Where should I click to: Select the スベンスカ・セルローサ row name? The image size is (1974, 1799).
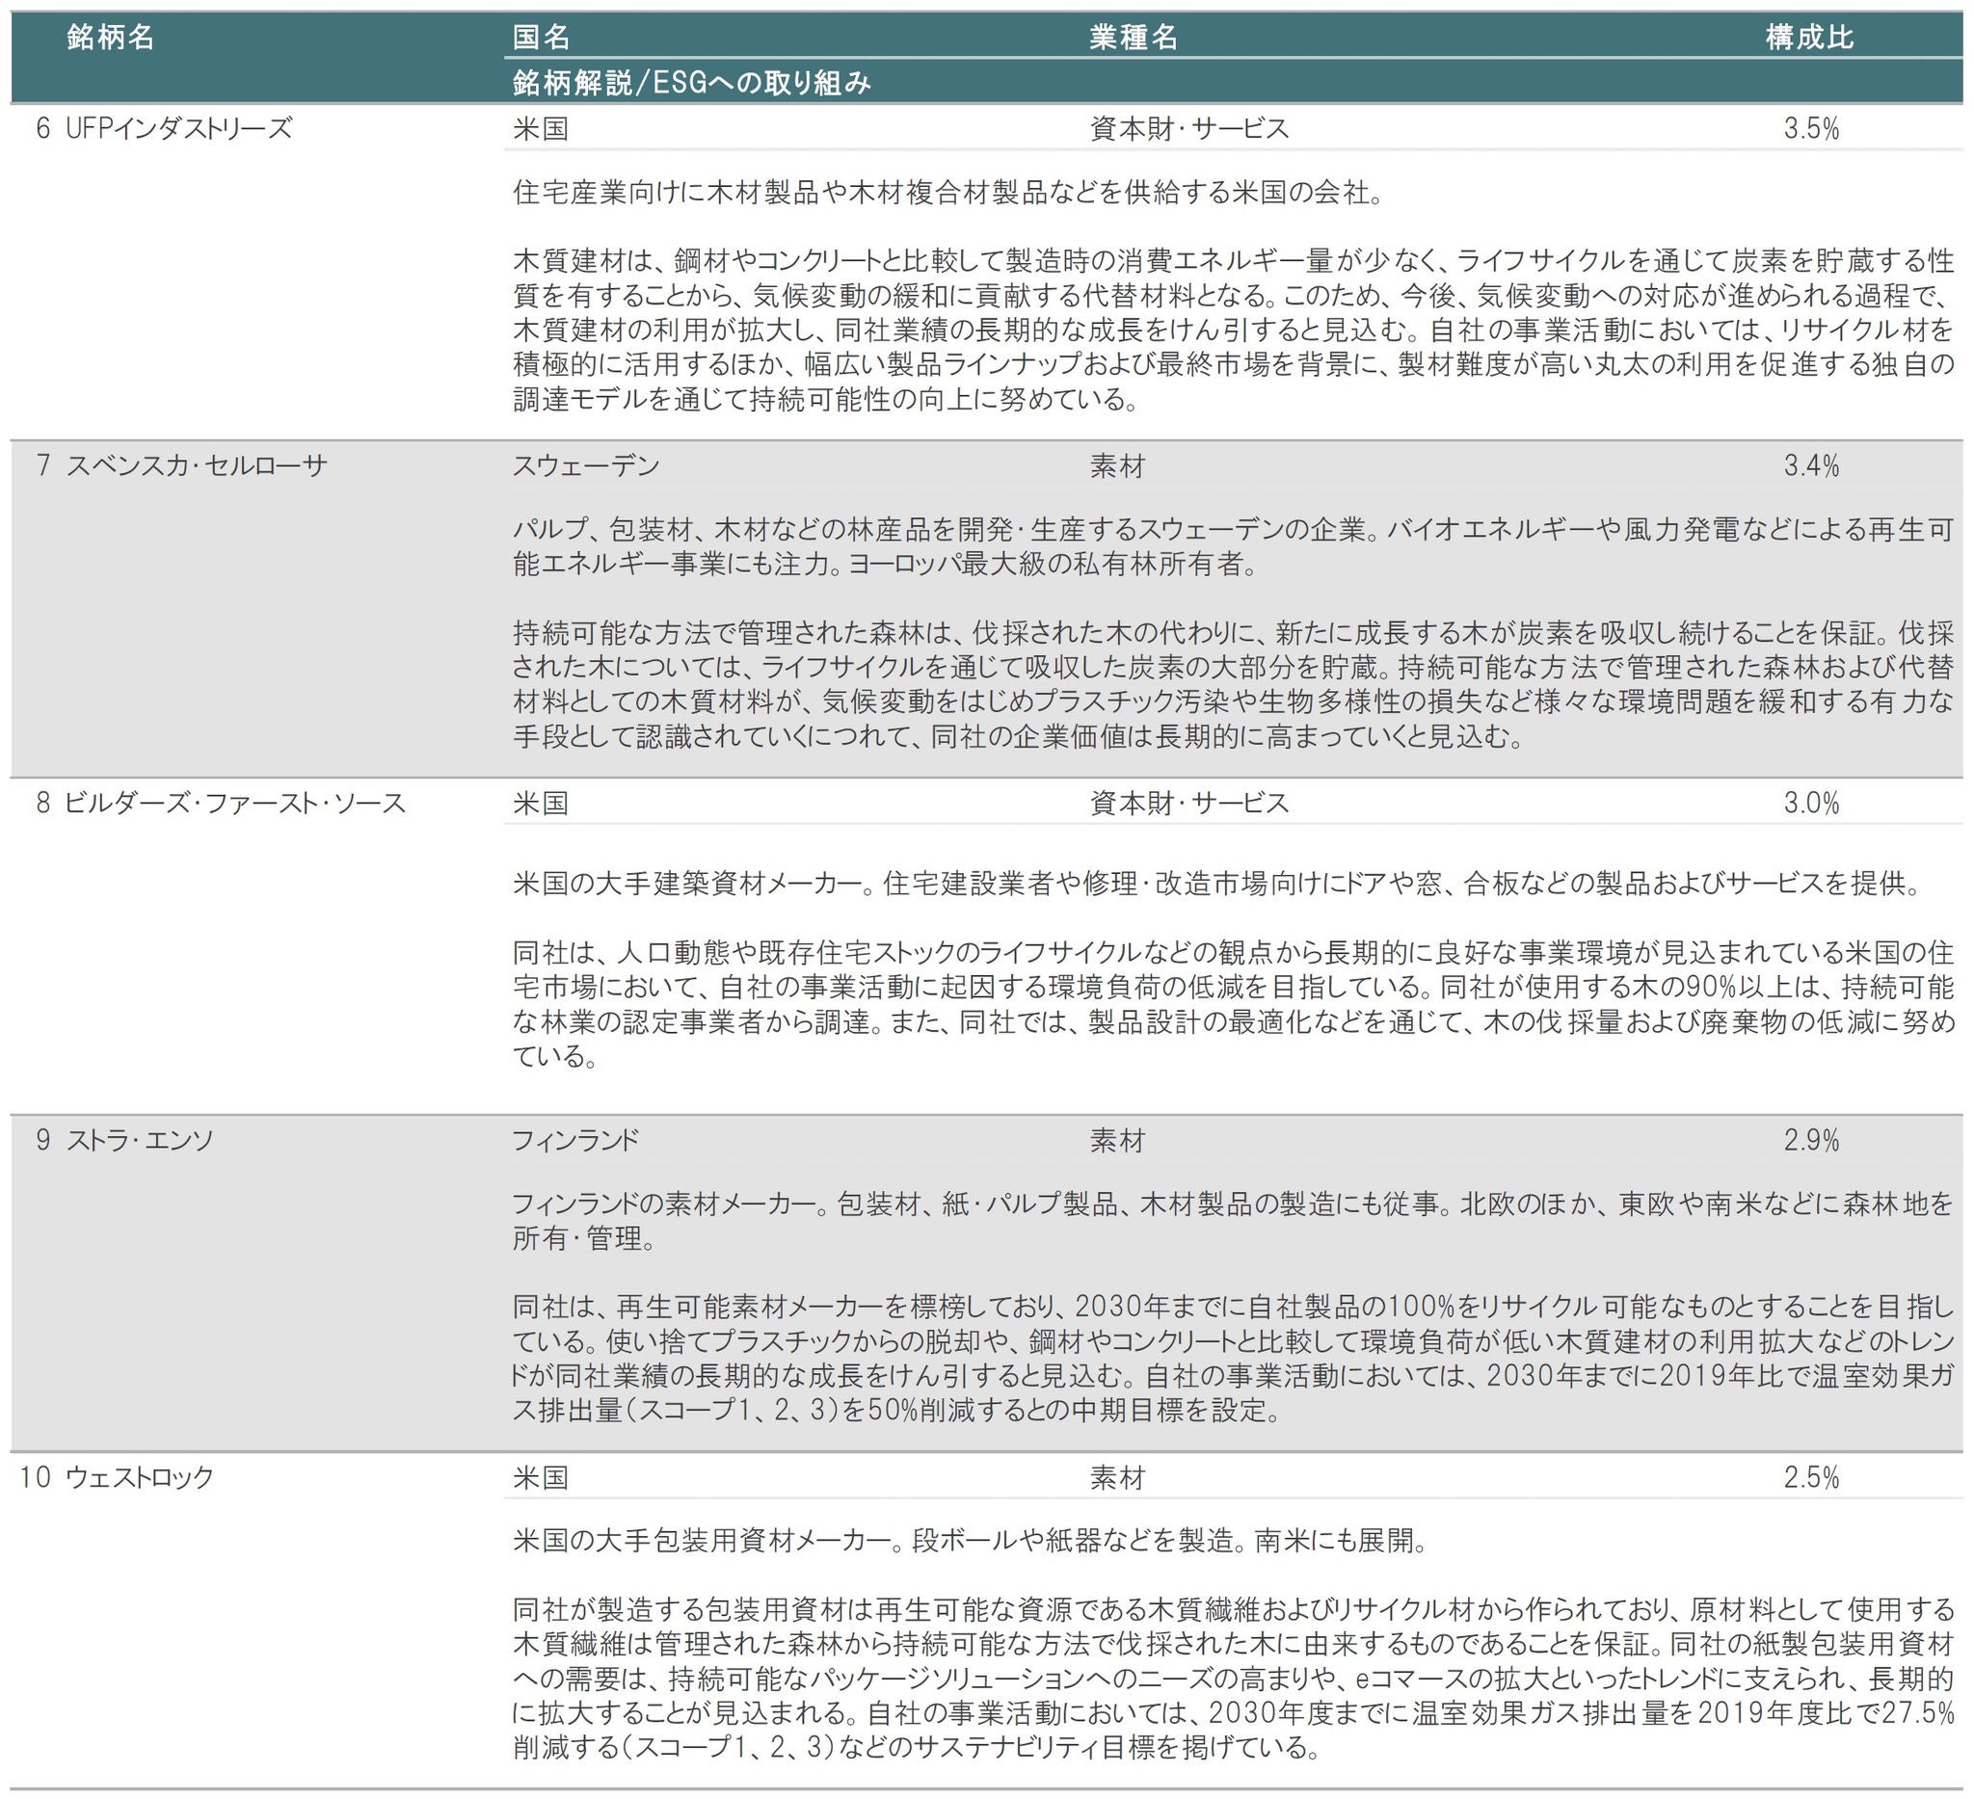[x=196, y=466]
